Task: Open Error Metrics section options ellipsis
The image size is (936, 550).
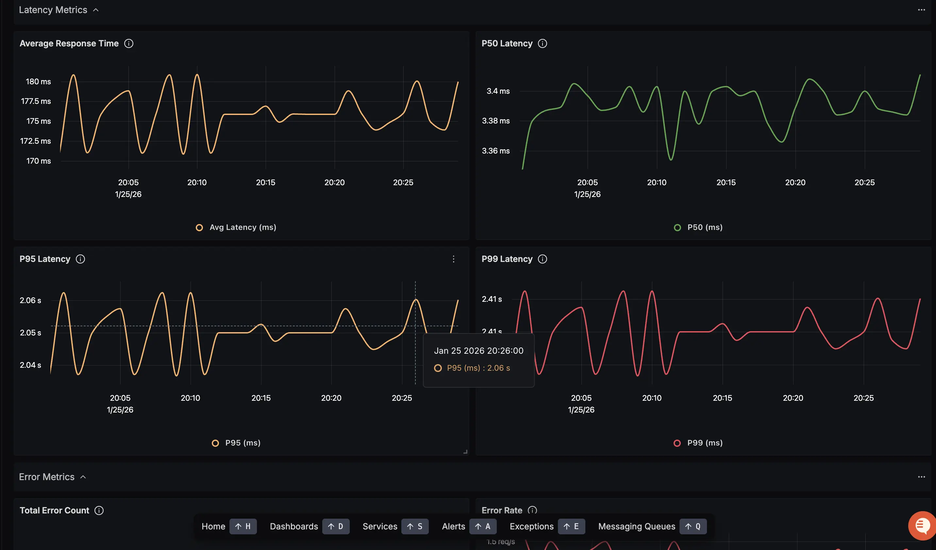Action: pos(922,477)
